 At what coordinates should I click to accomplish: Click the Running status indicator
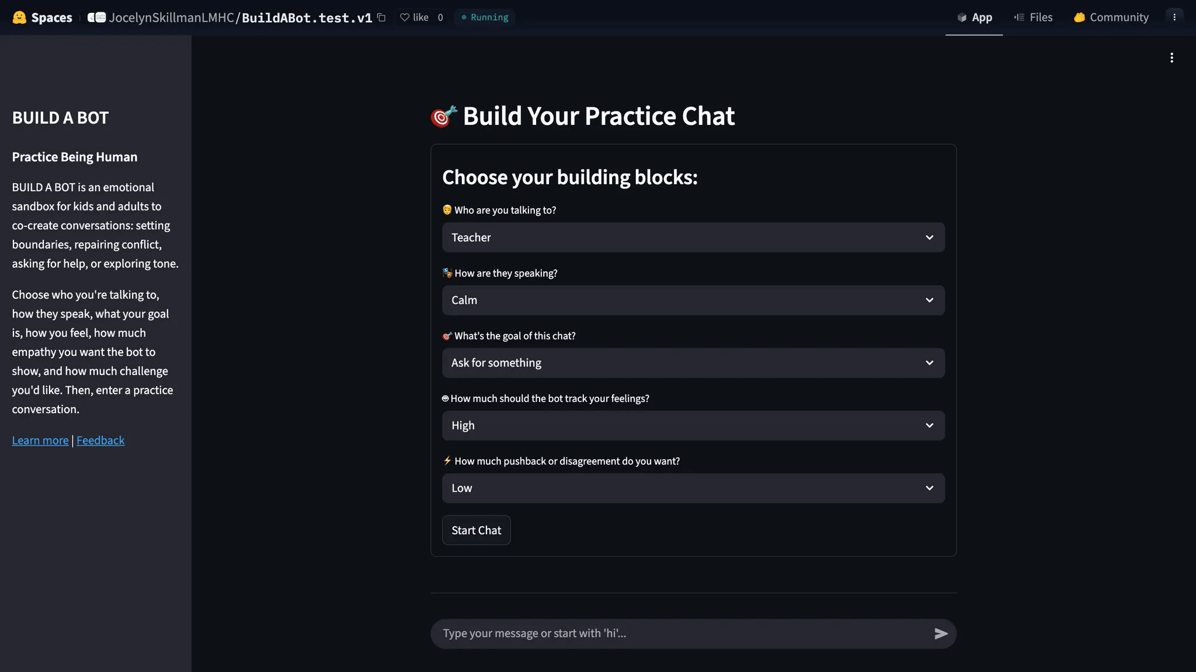485,17
